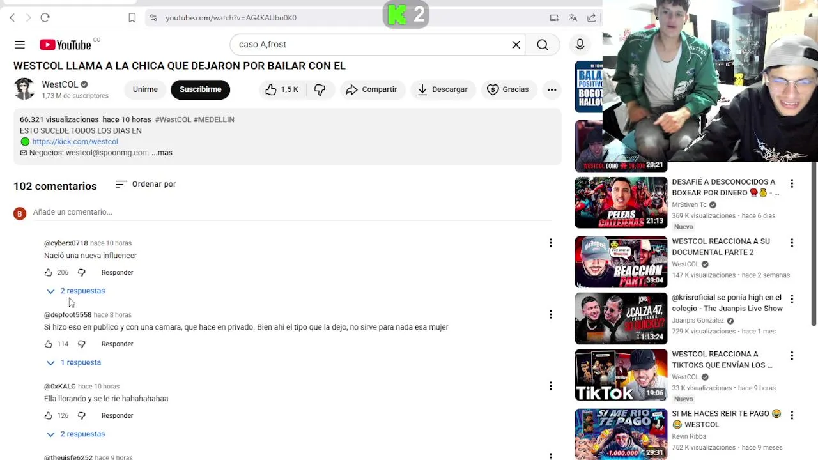Open more actions three-dot menu under video
Viewport: 818px width, 460px height.
[x=552, y=89]
